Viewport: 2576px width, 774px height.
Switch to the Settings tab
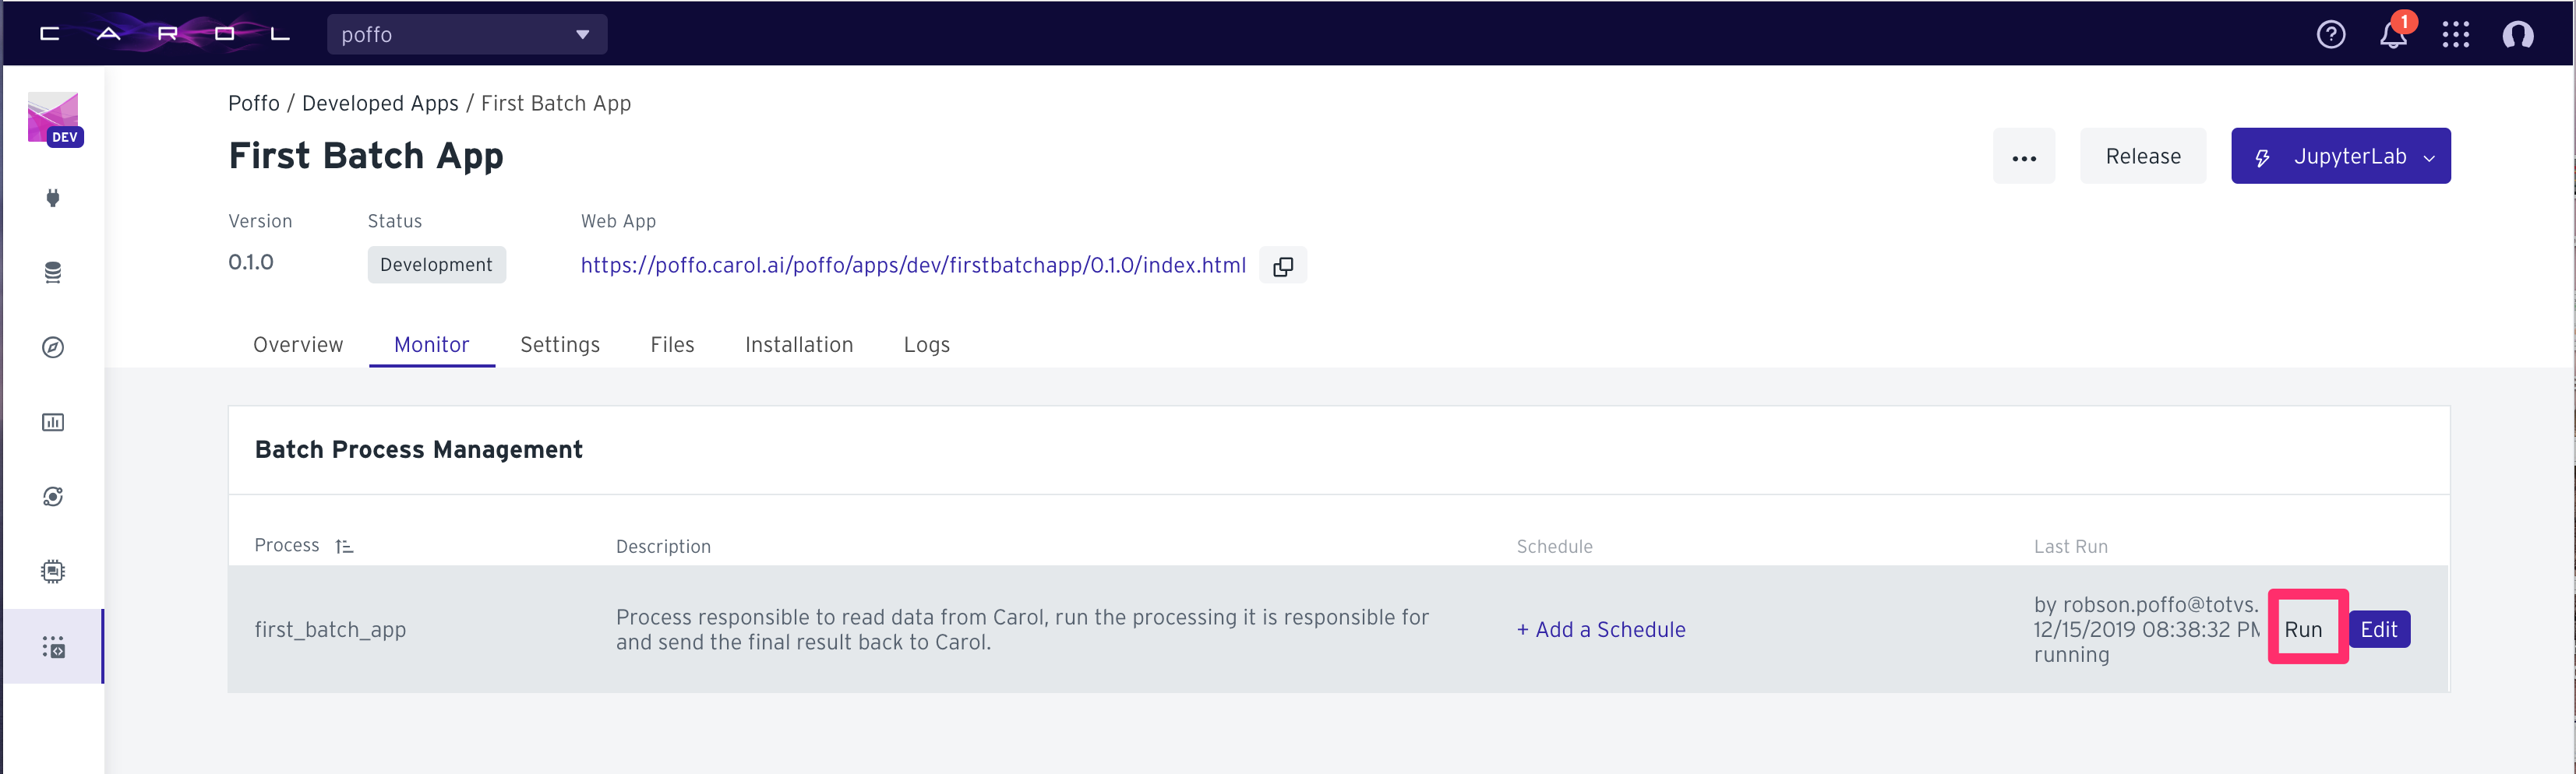560,346
